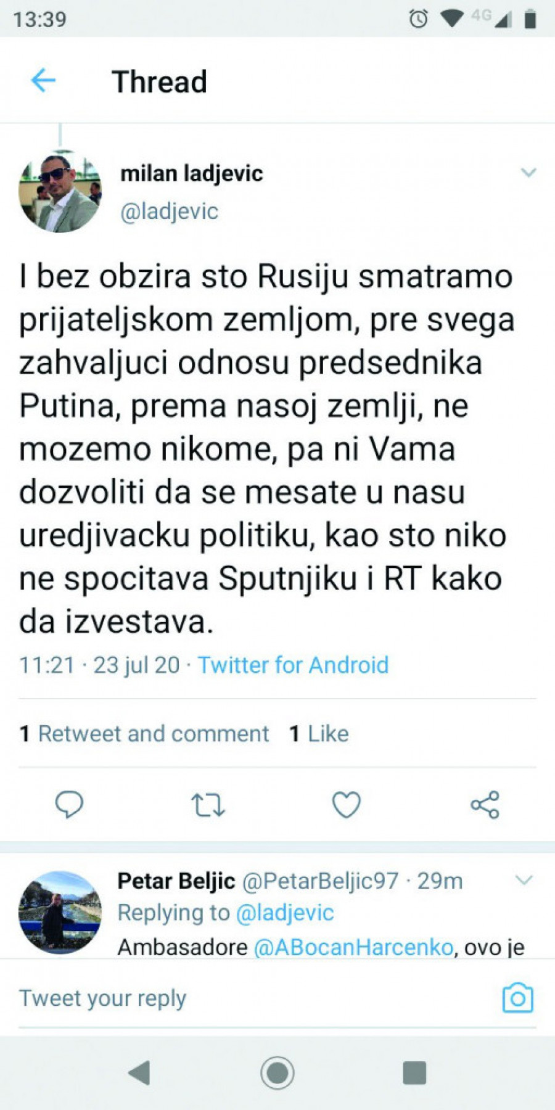Image resolution: width=555 pixels, height=1110 pixels.
Task: Like milan ladjevic's tweet with heart
Action: [x=346, y=805]
